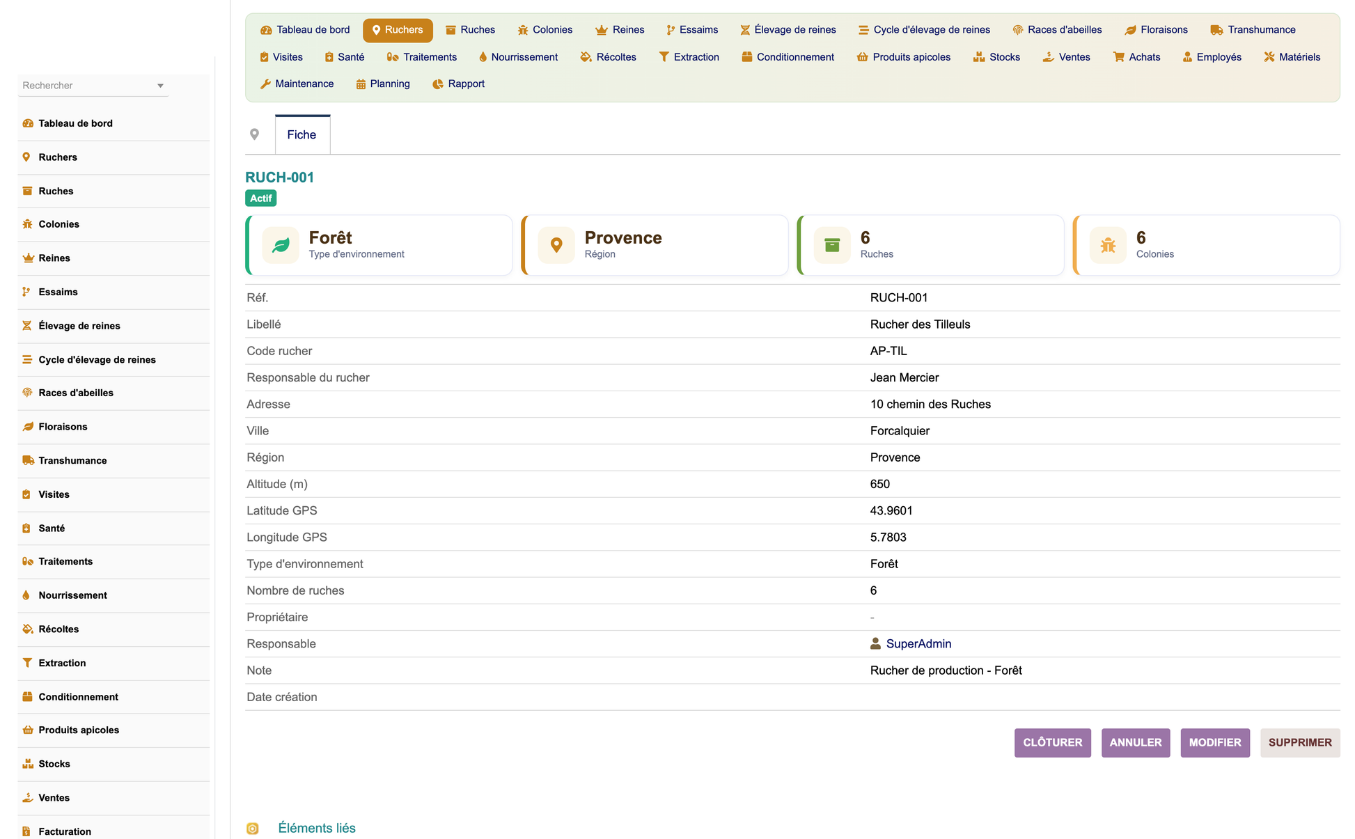Image resolution: width=1355 pixels, height=839 pixels.
Task: Go to Ruches in the top menu
Action: 470,30
